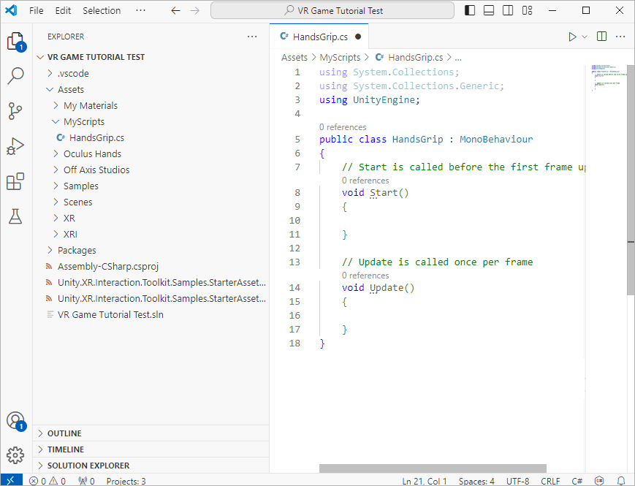Toggle the Primary Side Bar layout button
The width and height of the screenshot is (635, 486).
point(470,10)
